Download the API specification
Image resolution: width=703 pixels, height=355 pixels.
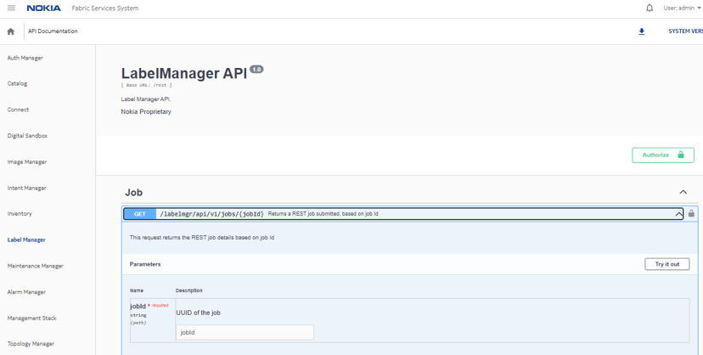click(642, 31)
